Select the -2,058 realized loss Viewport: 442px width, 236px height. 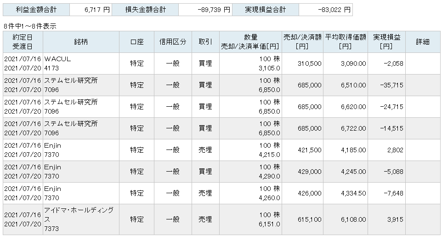click(x=393, y=63)
